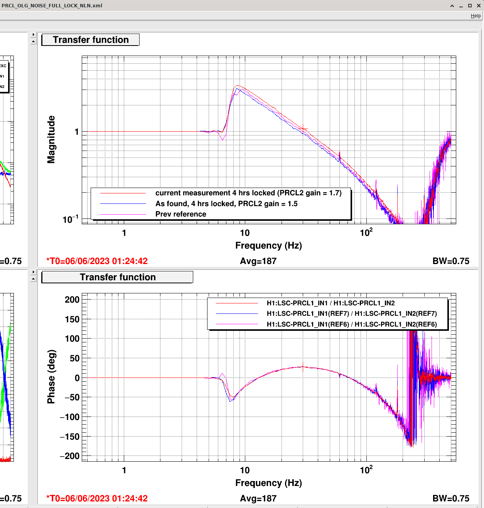
Task: Click up-arrow button beside phase plot
Action: point(33,279)
